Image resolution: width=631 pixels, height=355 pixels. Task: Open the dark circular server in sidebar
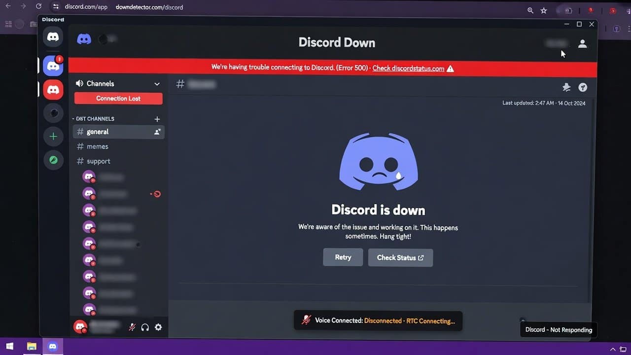(53, 113)
